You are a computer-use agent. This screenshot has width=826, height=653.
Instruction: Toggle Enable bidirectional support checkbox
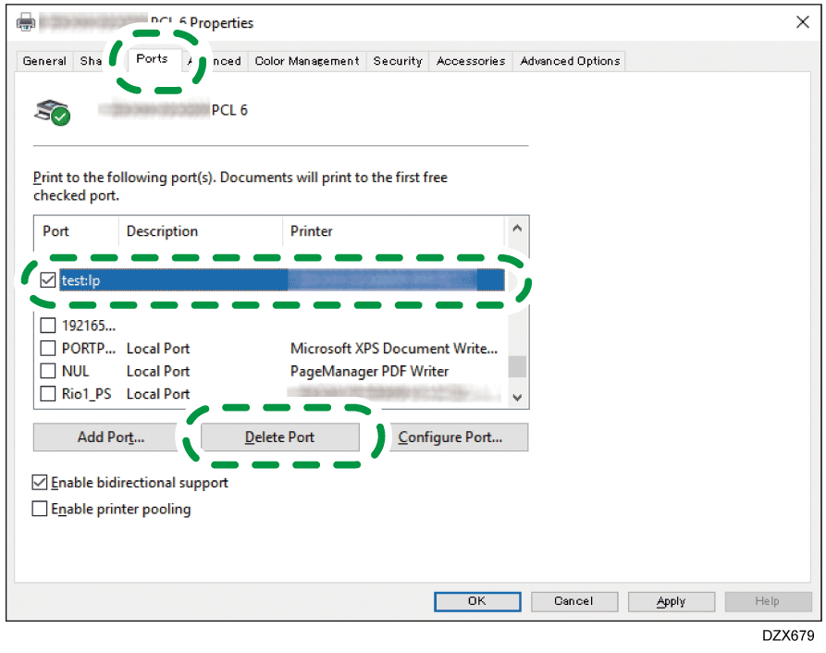click(x=41, y=483)
